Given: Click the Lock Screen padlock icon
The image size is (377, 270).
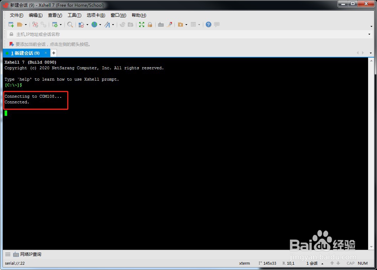Looking at the screenshot, I should [150, 25].
